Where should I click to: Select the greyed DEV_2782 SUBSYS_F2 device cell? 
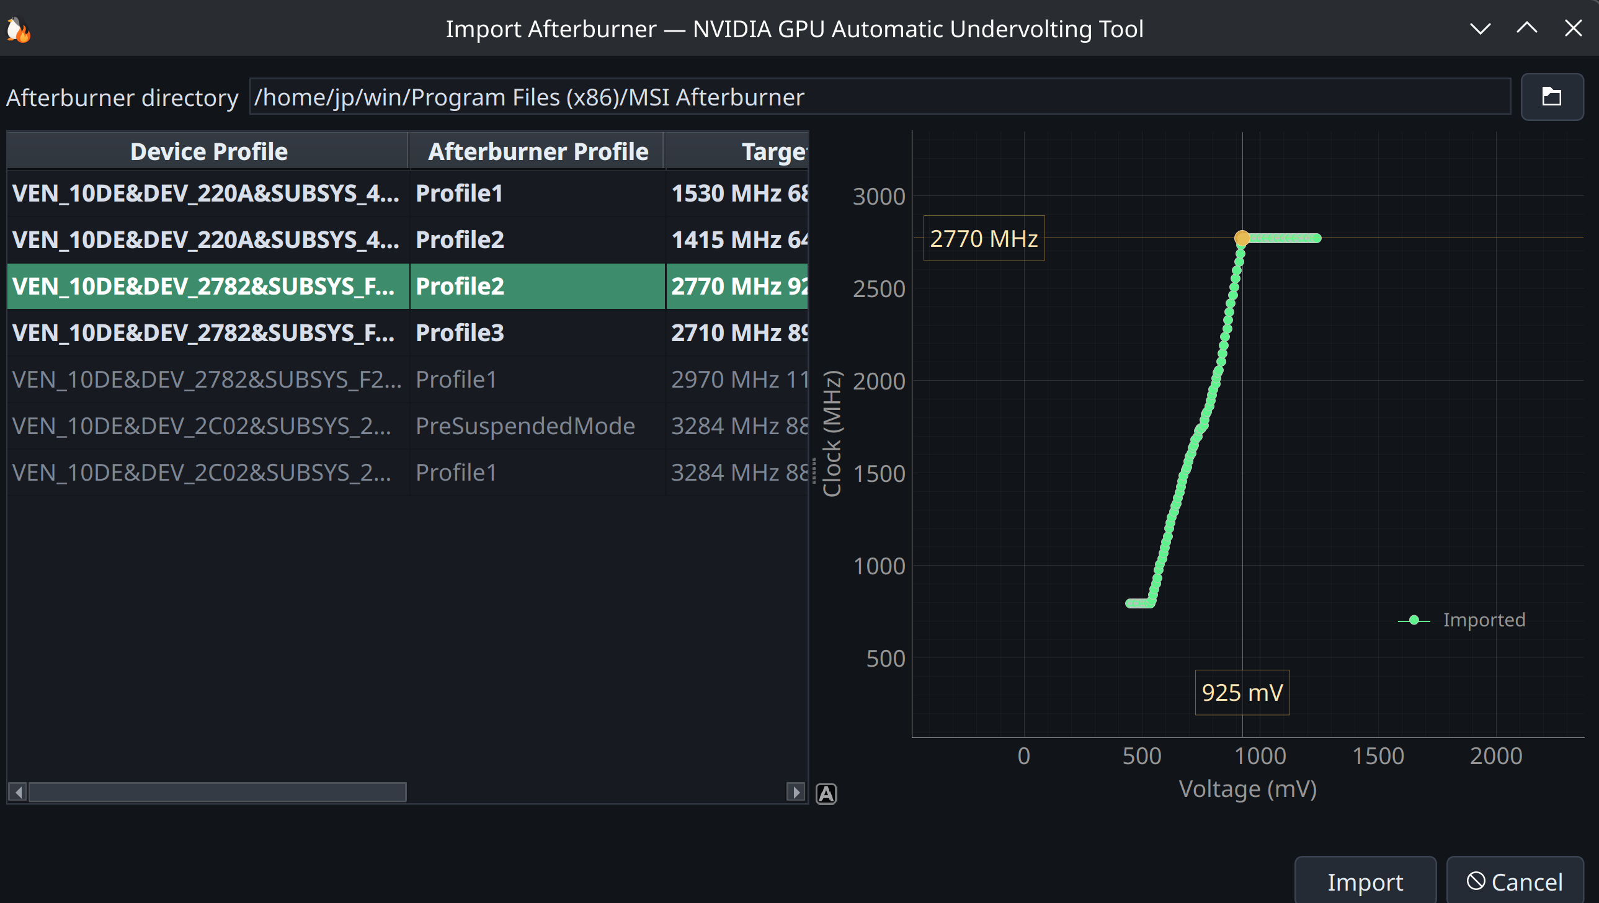208,379
